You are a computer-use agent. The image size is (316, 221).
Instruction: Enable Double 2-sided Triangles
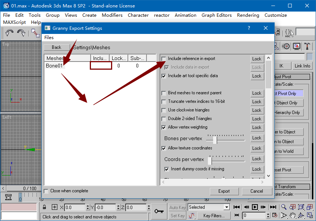(x=164, y=119)
